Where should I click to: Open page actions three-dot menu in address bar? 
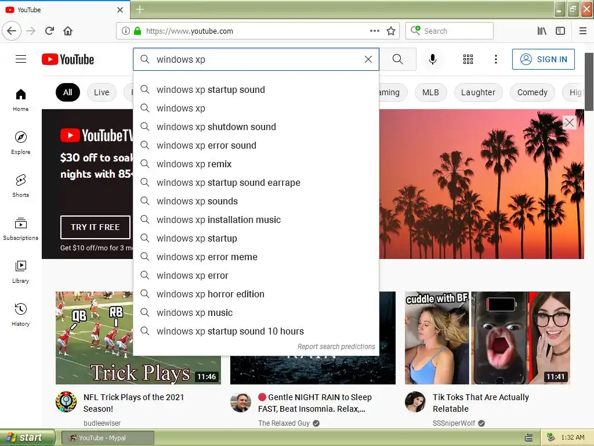pyautogui.click(x=374, y=31)
